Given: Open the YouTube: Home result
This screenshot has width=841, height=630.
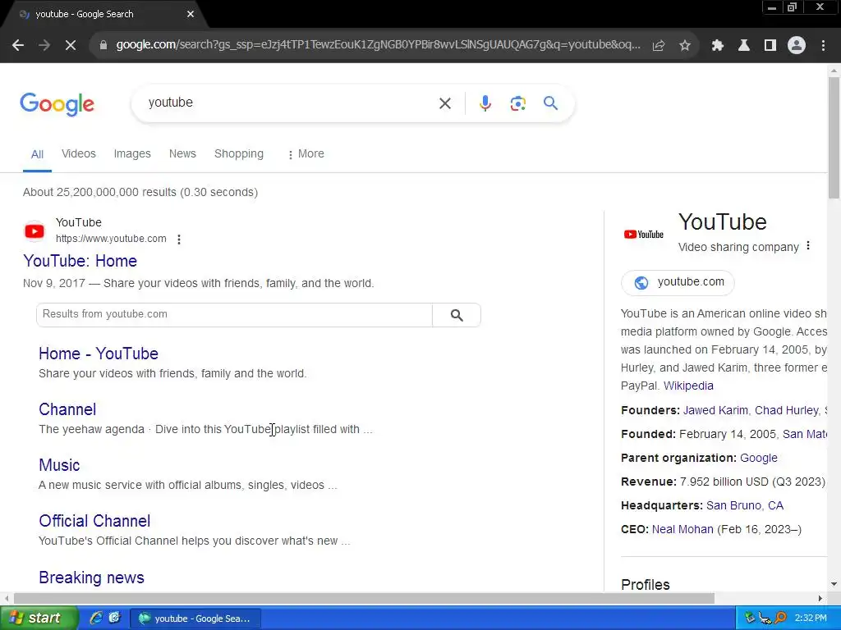Looking at the screenshot, I should (x=80, y=261).
